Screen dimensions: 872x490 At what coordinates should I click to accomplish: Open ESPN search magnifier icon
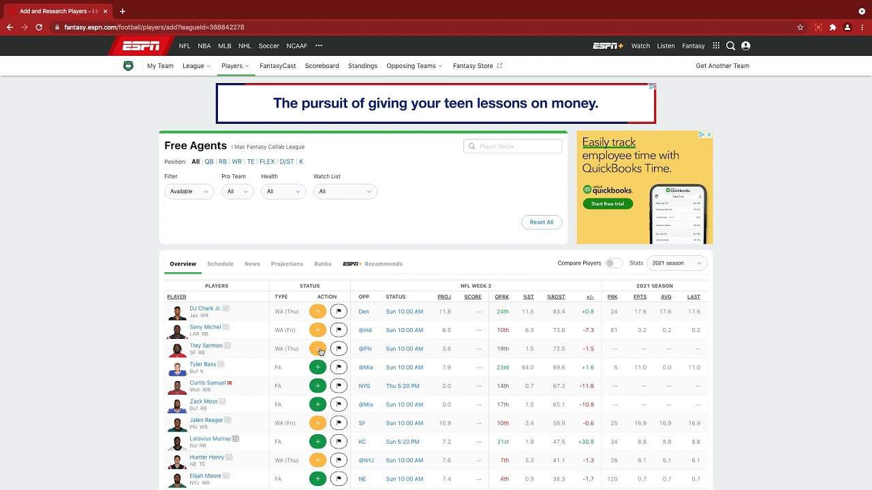coord(730,46)
